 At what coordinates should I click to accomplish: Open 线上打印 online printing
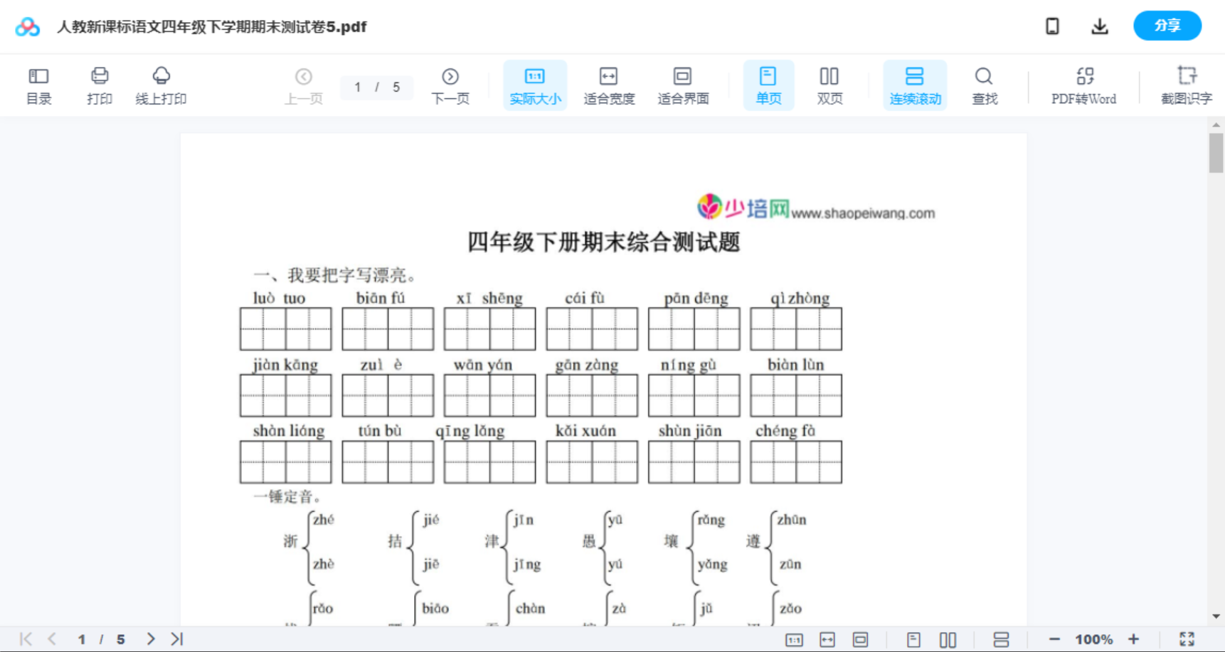pos(161,86)
